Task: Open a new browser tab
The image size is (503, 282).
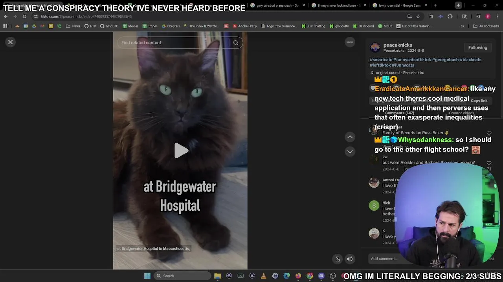Action: 435,5
